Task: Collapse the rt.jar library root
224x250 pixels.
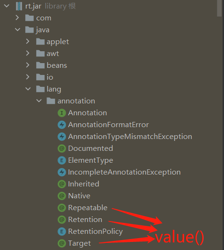Action: tap(7, 6)
